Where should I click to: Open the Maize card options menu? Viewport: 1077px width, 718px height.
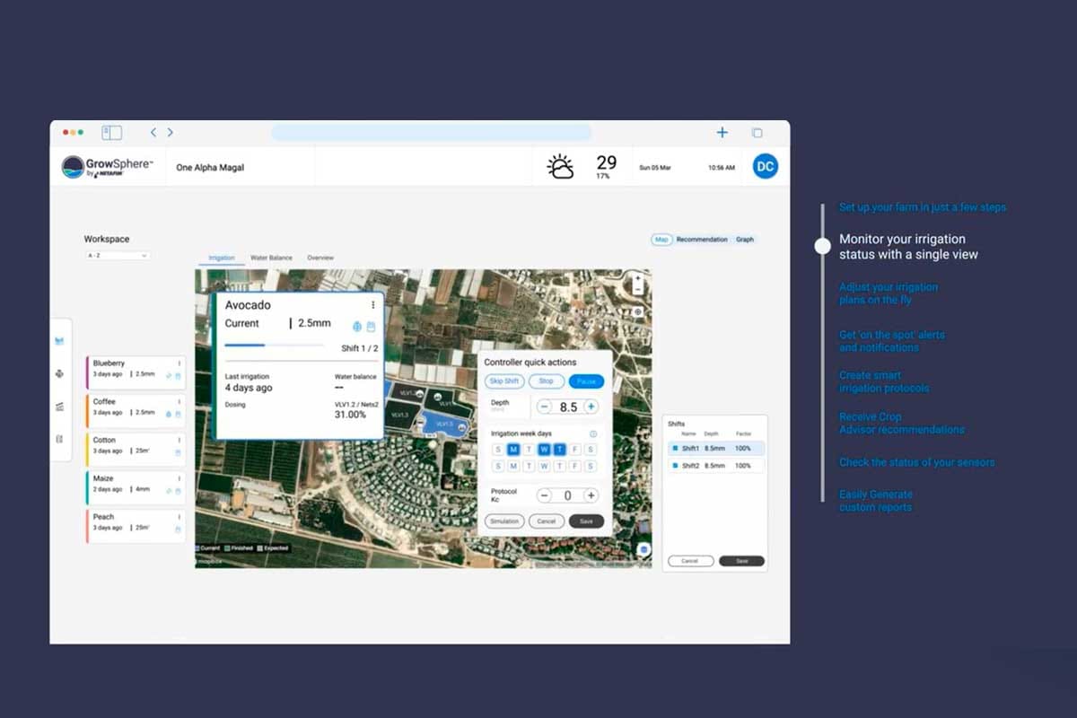(x=179, y=478)
